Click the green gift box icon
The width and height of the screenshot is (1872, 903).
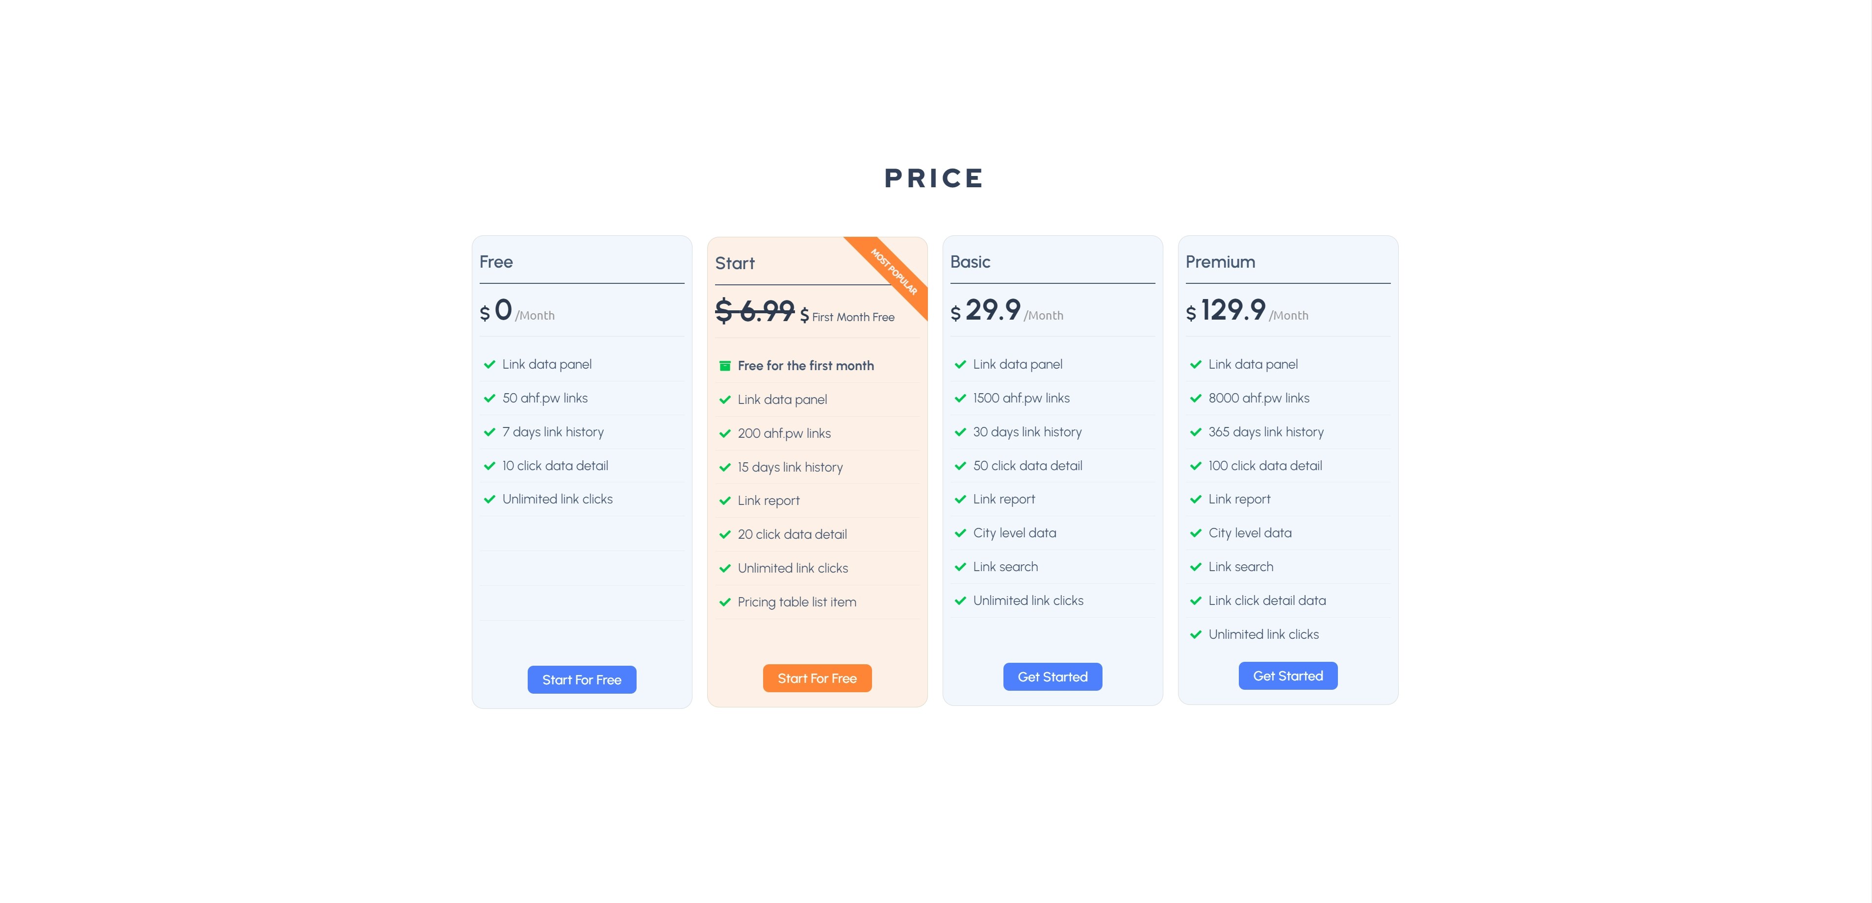pos(724,365)
